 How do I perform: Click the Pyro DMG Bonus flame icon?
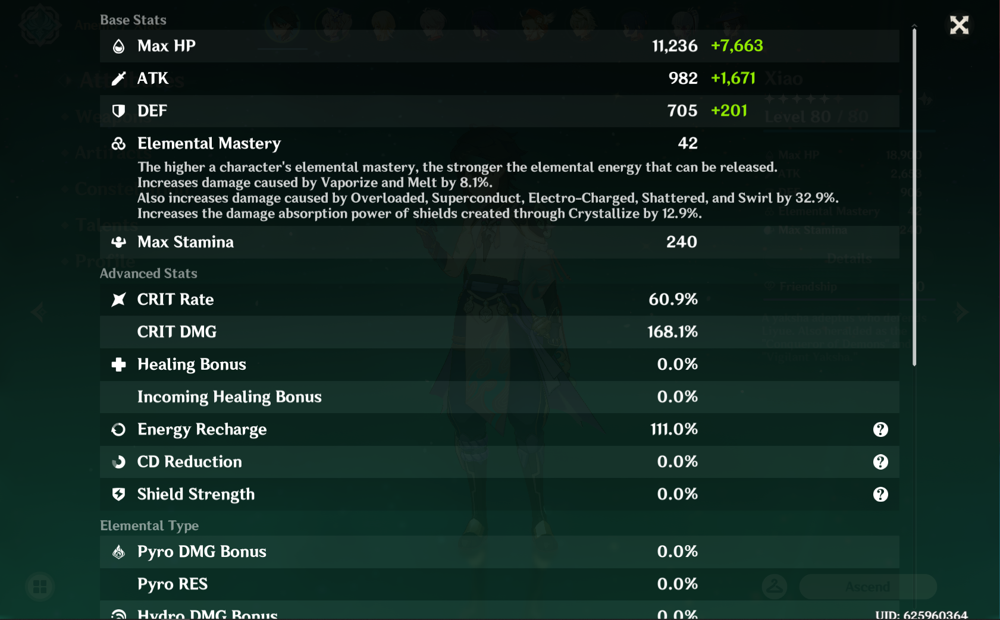pos(118,552)
